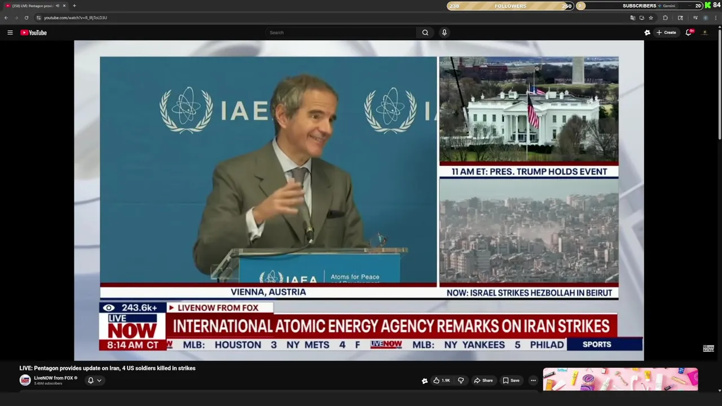Start voice search with the microphone icon
722x406 pixels.
click(x=444, y=33)
